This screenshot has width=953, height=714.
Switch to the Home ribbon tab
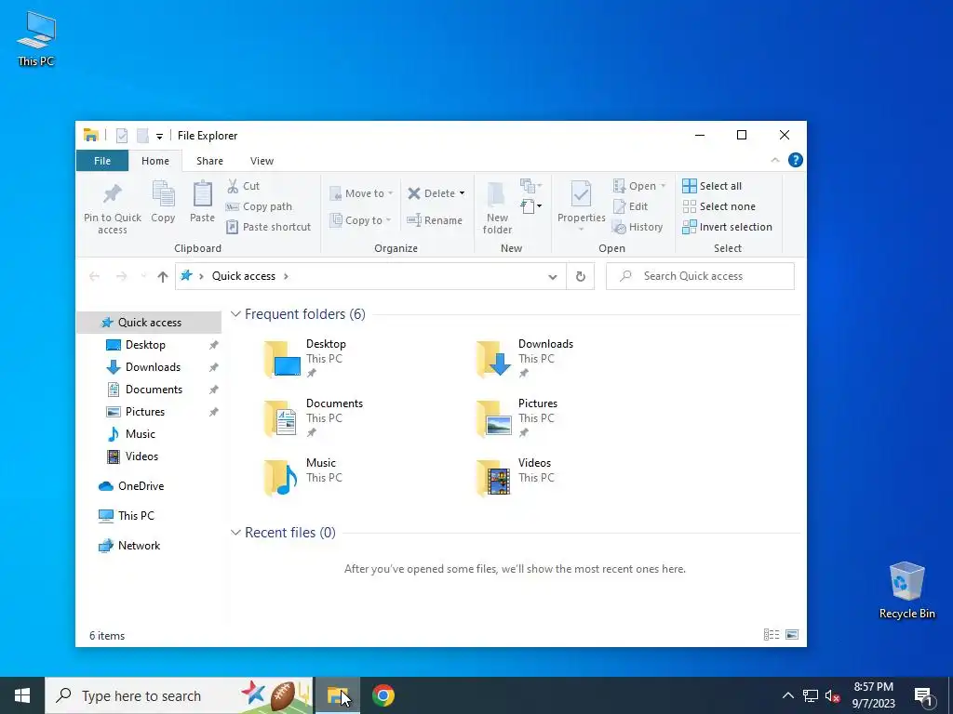[x=155, y=161]
